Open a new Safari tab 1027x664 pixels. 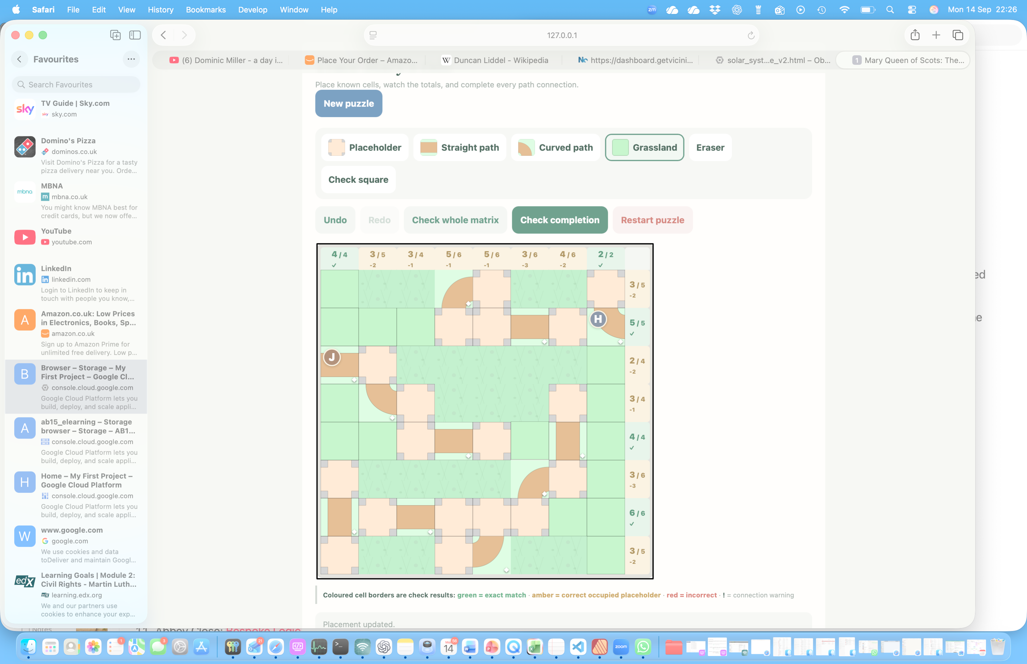click(x=936, y=35)
